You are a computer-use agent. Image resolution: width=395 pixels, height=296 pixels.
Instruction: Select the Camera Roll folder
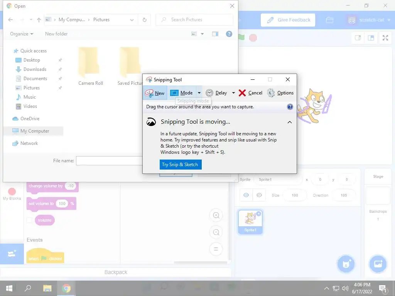tap(90, 66)
